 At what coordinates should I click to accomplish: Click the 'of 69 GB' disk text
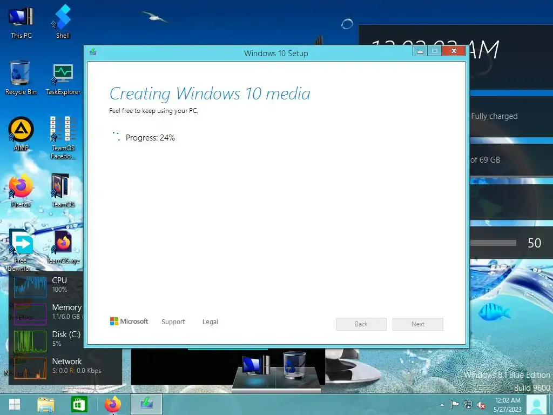485,160
